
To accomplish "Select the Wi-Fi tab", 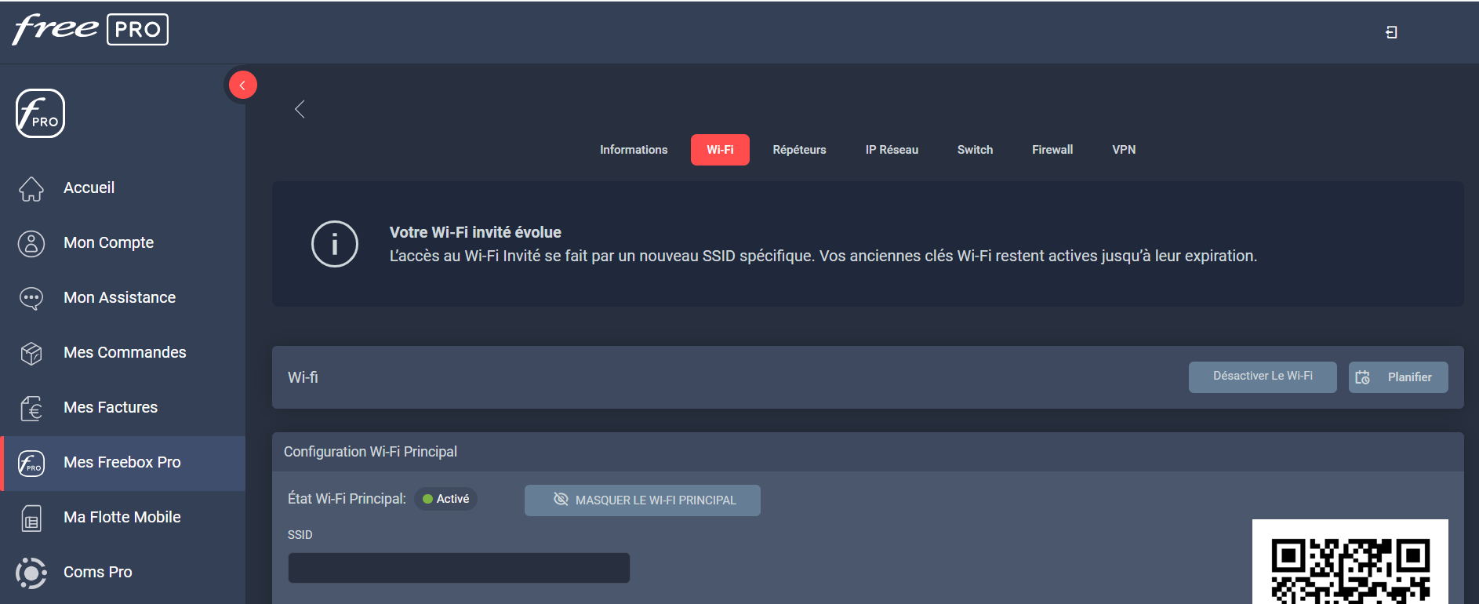I will pos(720,150).
